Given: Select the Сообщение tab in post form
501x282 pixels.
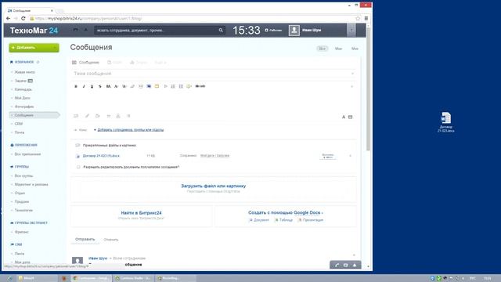Looking at the screenshot, I should (85, 63).
